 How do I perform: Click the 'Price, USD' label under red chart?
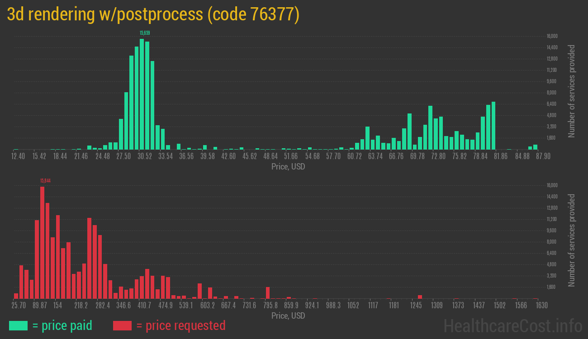[288, 315]
